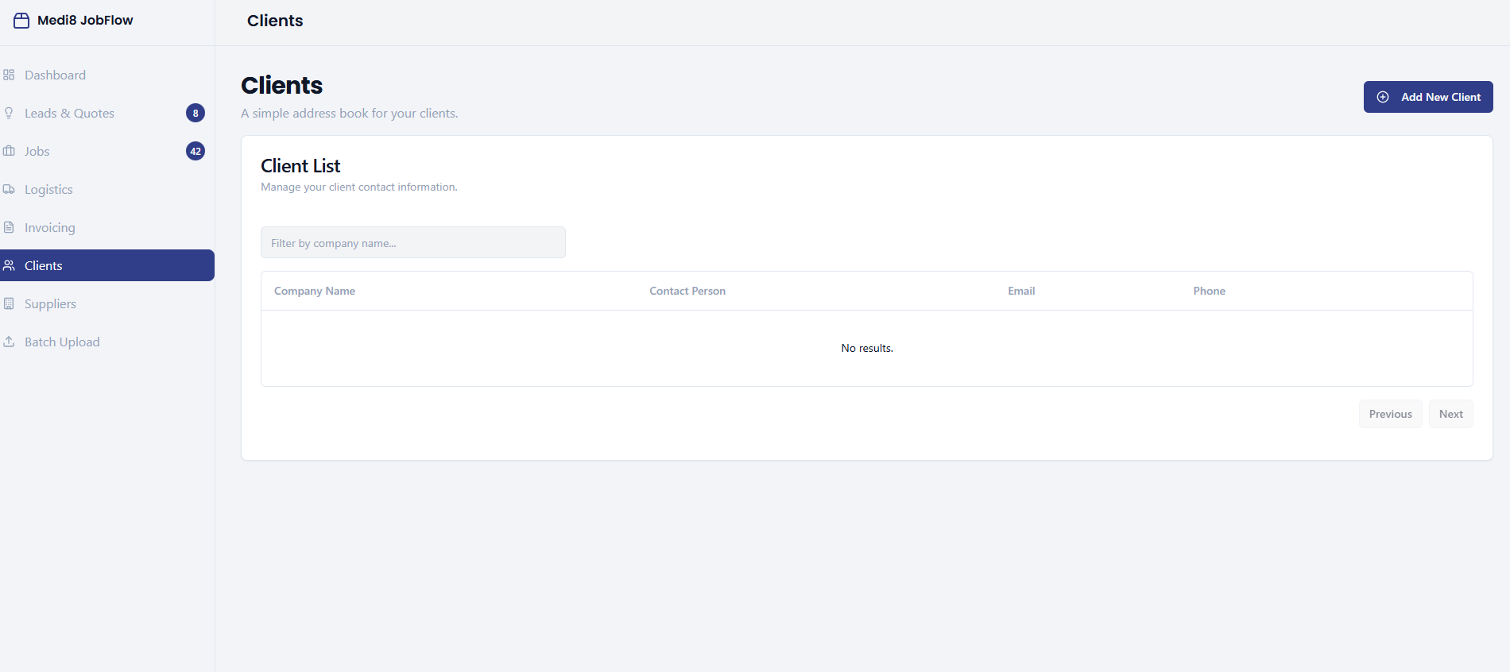Click the Batch Upload arrow icon
1510x672 pixels.
click(9, 342)
